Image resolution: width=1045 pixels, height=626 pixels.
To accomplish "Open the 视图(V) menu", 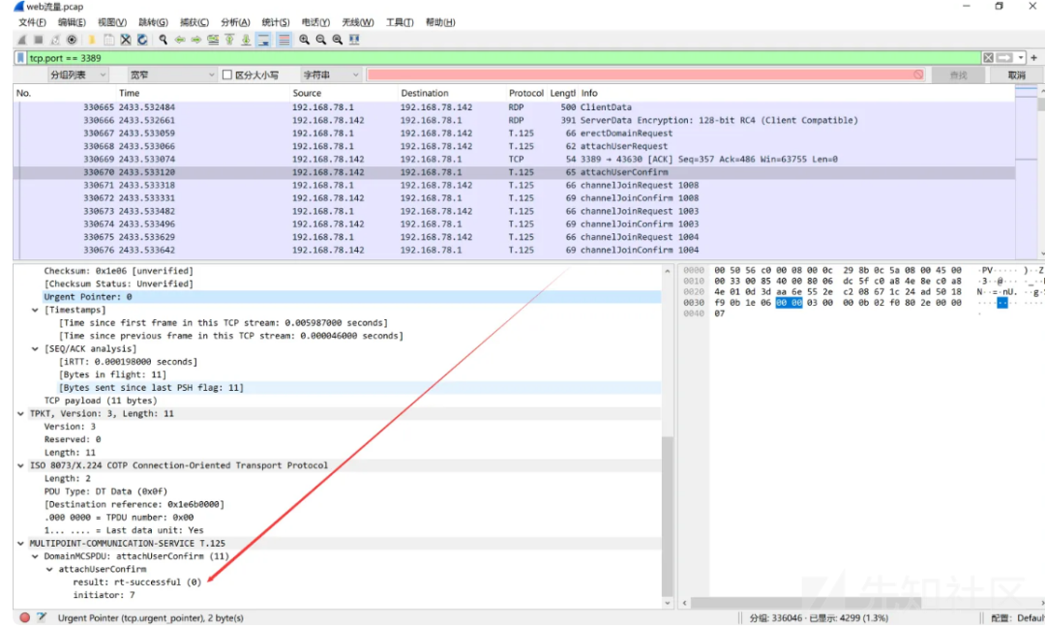I will point(112,22).
